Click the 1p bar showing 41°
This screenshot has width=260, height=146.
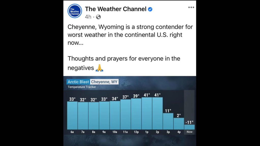[x=147, y=113]
